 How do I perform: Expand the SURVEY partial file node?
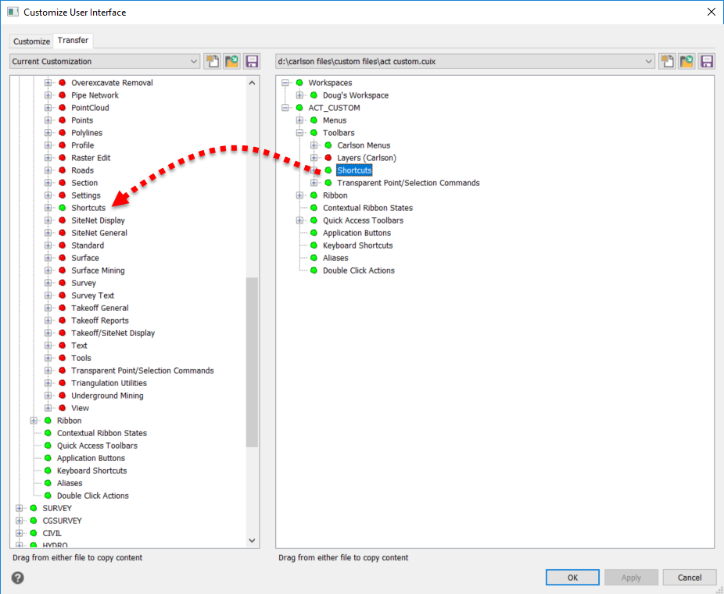pyautogui.click(x=20, y=508)
